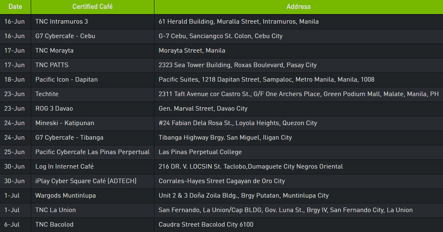Click the Date column header
This screenshot has width=443, height=232.
[x=15, y=7]
